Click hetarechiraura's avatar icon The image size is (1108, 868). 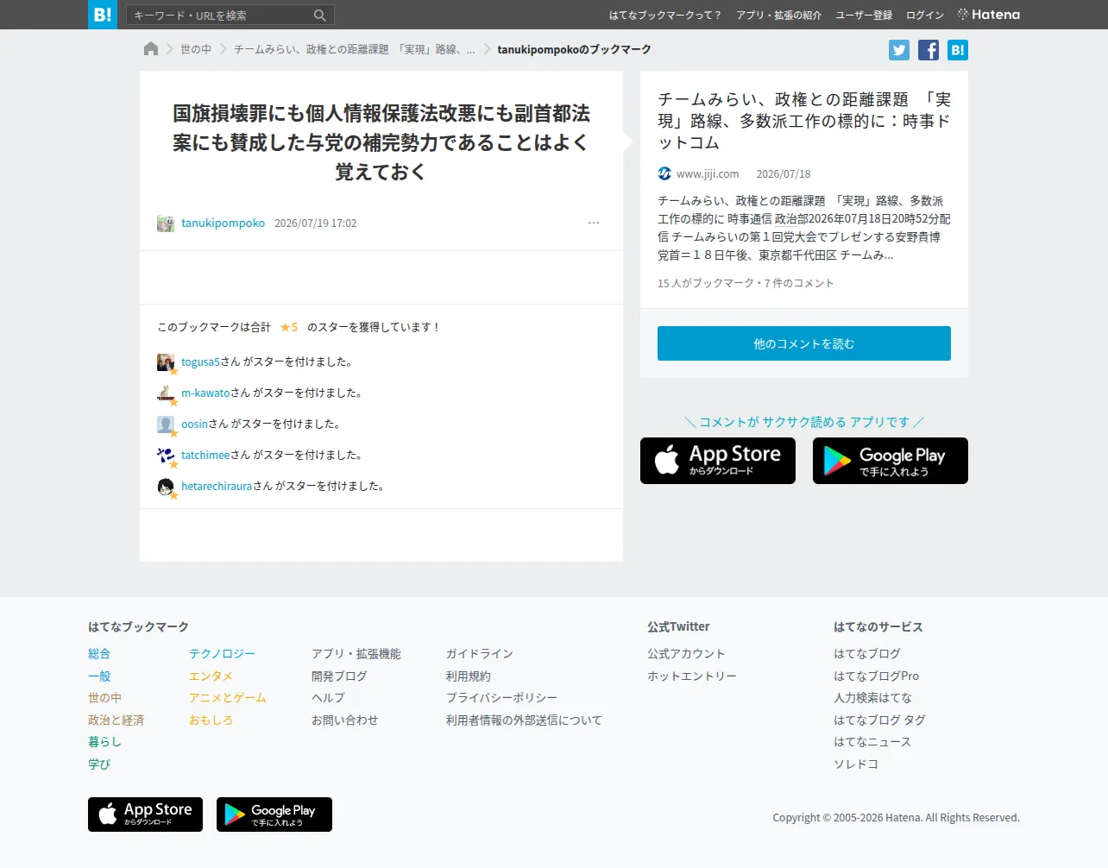tap(166, 487)
